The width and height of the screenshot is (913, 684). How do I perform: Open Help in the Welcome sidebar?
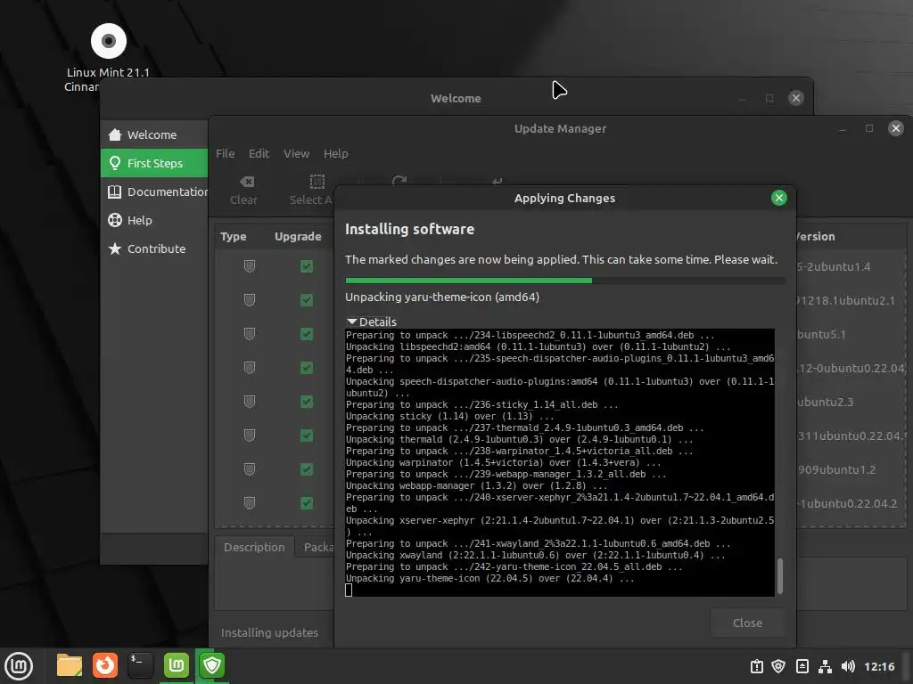[x=154, y=221]
